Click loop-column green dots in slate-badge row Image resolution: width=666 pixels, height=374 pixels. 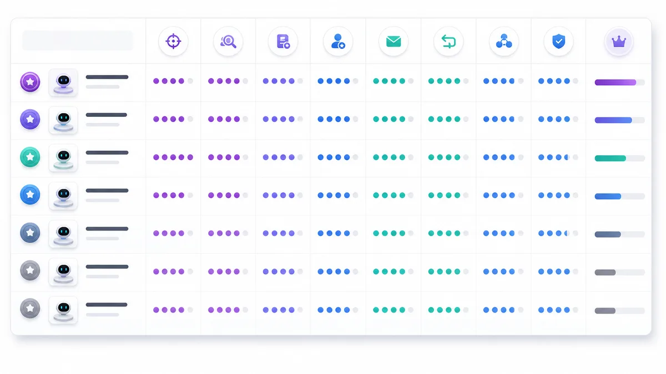pos(448,233)
